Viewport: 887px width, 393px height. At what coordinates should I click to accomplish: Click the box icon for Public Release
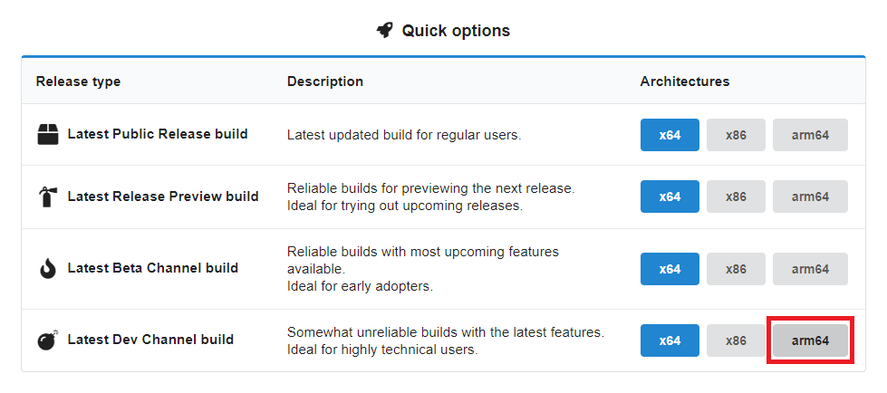48,135
